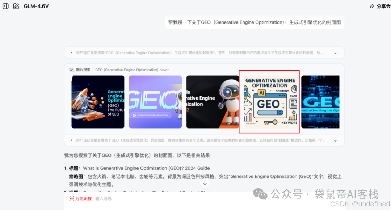Start a new chat with the pencil icon

coord(16,6)
